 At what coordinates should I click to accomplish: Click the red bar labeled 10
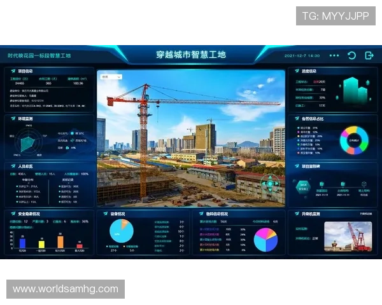80,246
